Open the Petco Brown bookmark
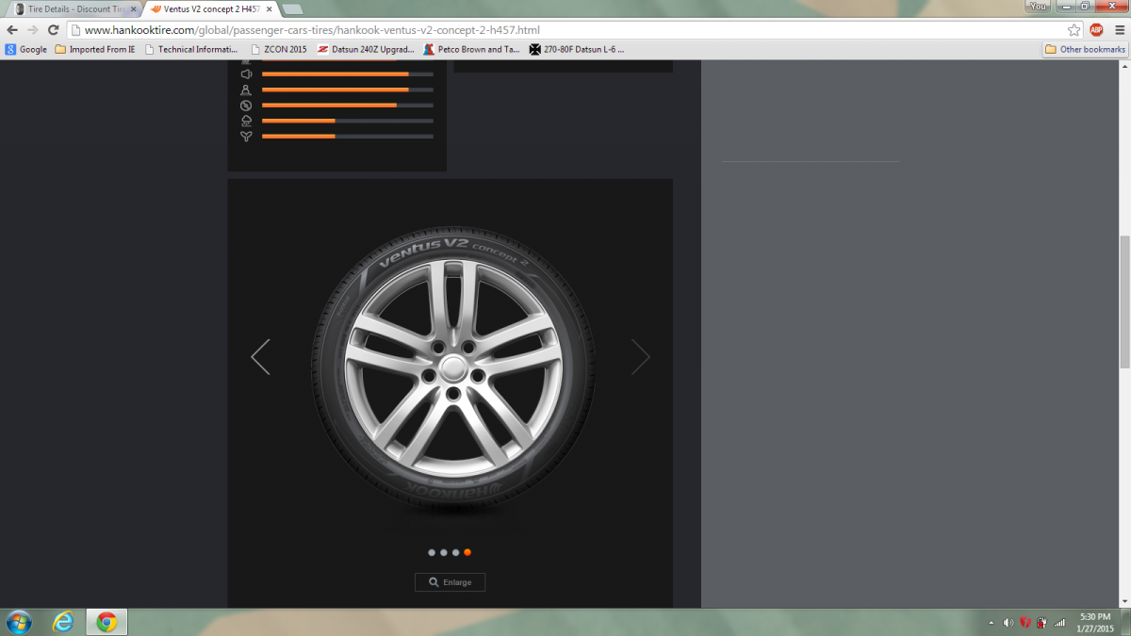 click(471, 49)
